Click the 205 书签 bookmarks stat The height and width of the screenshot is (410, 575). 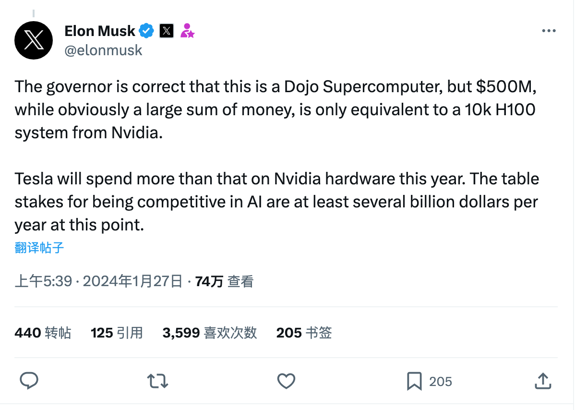tap(304, 333)
